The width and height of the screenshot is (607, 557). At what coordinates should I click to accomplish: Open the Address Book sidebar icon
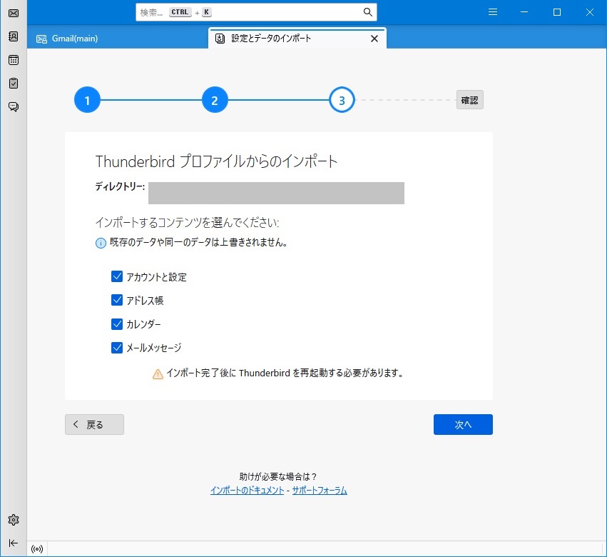click(x=13, y=36)
